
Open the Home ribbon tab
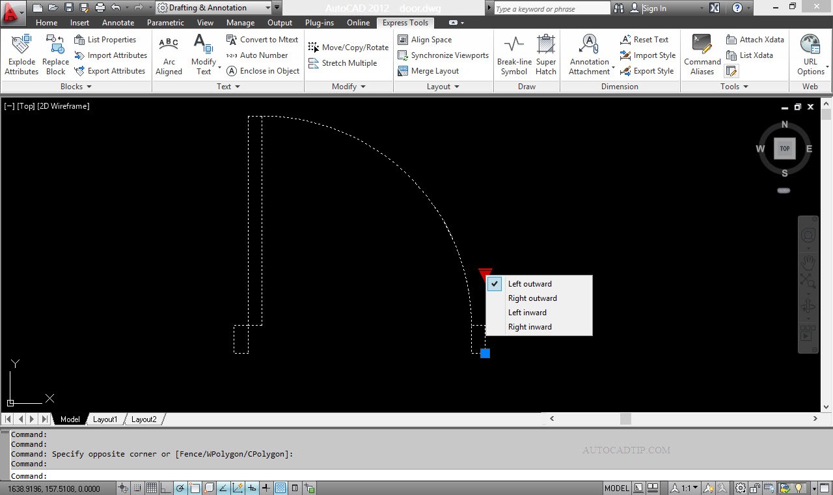click(46, 23)
